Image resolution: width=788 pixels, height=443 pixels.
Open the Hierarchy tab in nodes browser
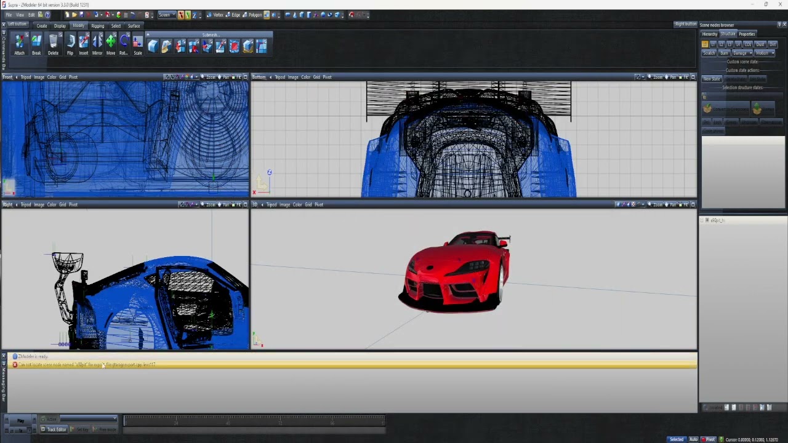pyautogui.click(x=710, y=34)
